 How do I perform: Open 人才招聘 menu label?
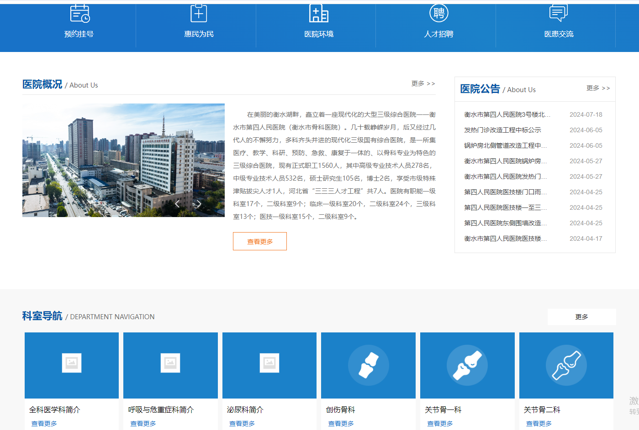point(439,34)
